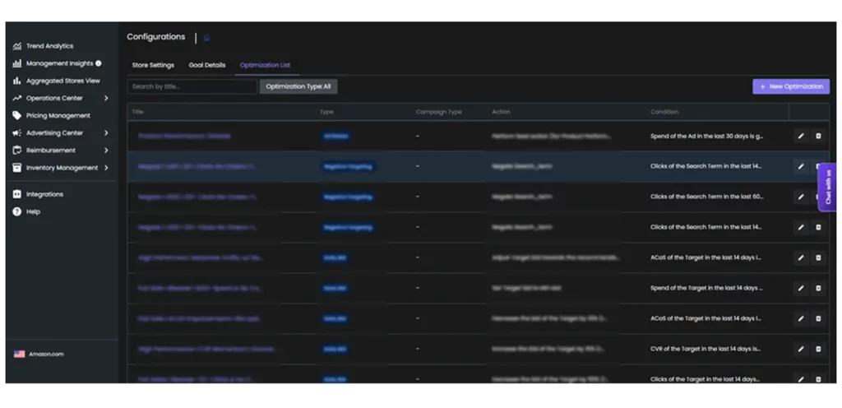Open the Help question mark icon
This screenshot has width=842, height=408.
pyautogui.click(x=17, y=211)
